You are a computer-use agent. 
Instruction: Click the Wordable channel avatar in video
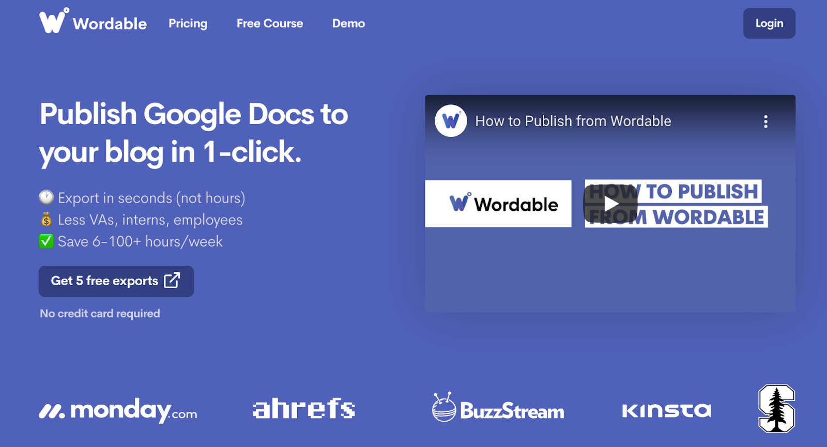click(451, 121)
